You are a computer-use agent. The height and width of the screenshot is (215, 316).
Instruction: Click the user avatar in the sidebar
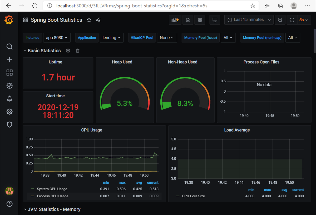click(x=9, y=191)
